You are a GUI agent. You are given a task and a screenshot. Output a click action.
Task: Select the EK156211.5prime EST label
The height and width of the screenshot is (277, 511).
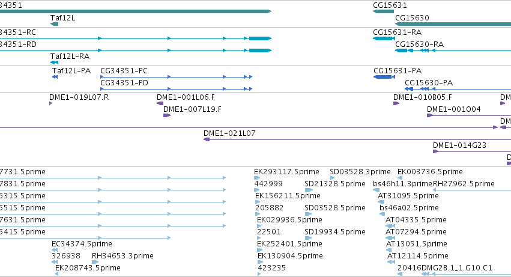288,196
